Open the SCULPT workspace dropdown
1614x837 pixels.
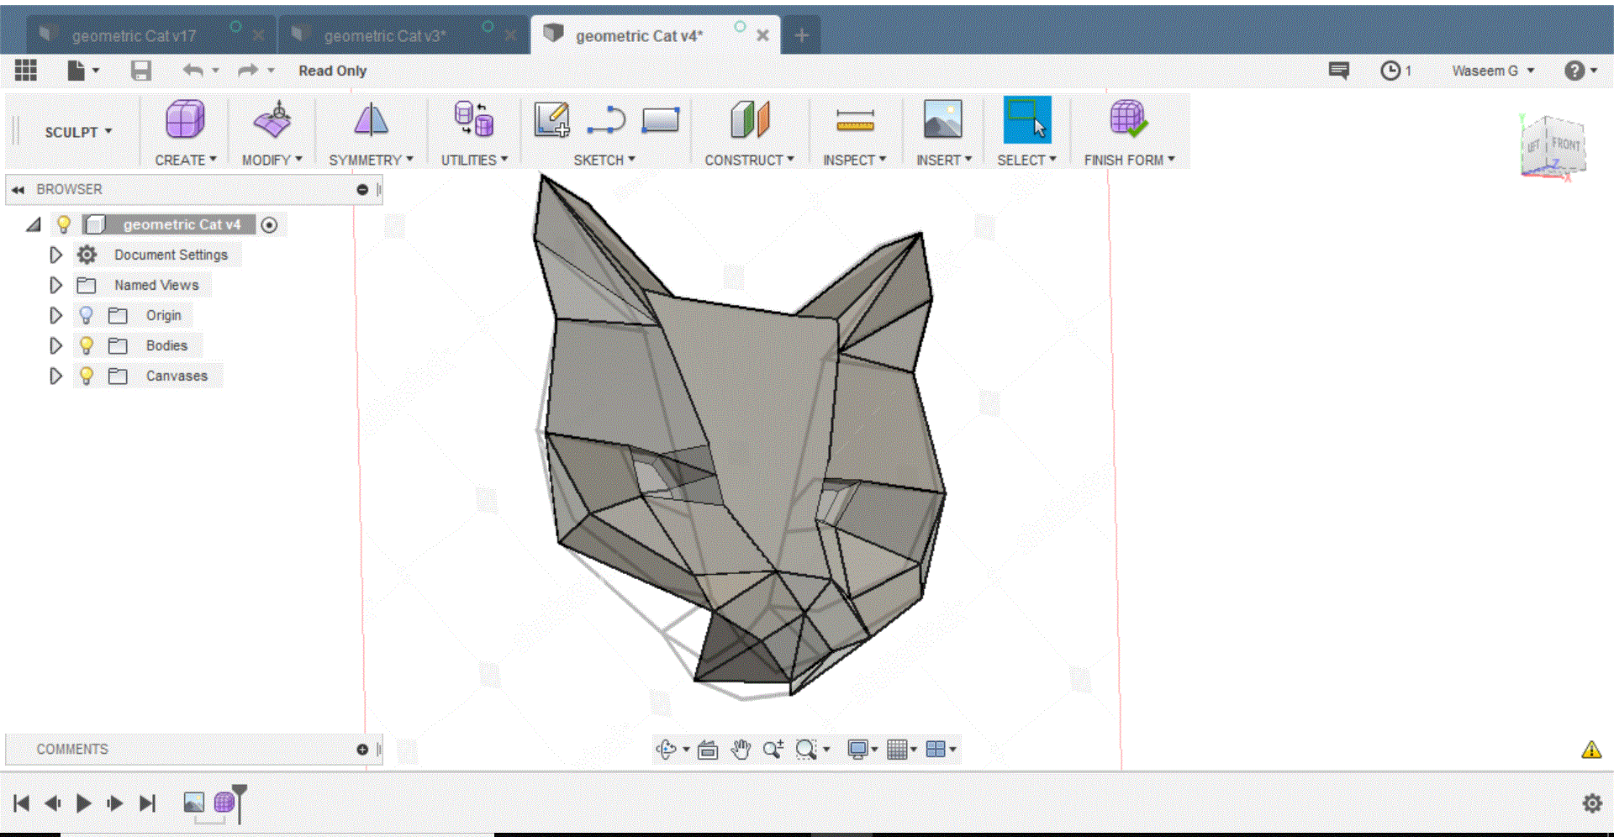click(x=78, y=132)
